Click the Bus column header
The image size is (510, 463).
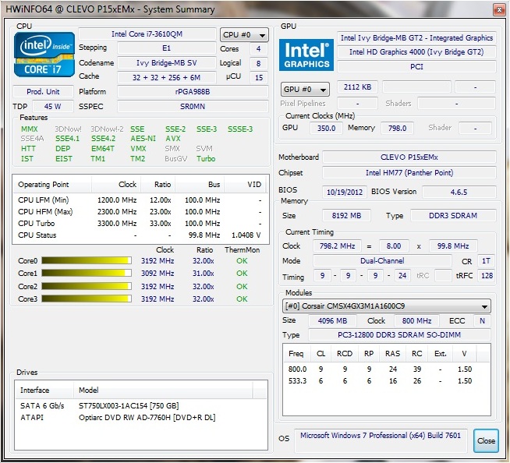pyautogui.click(x=200, y=185)
